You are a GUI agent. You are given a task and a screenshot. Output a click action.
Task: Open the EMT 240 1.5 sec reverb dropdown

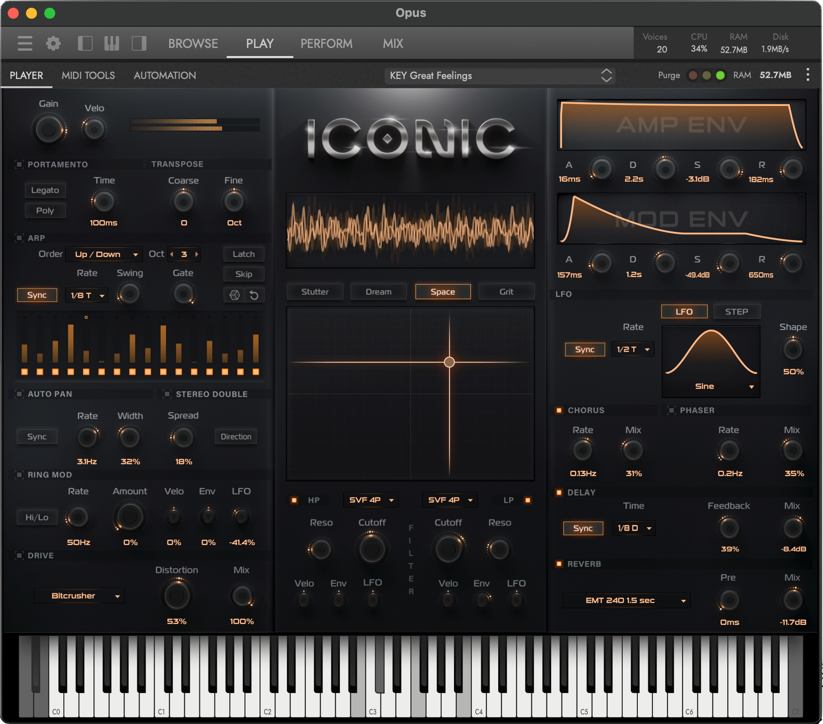click(626, 600)
